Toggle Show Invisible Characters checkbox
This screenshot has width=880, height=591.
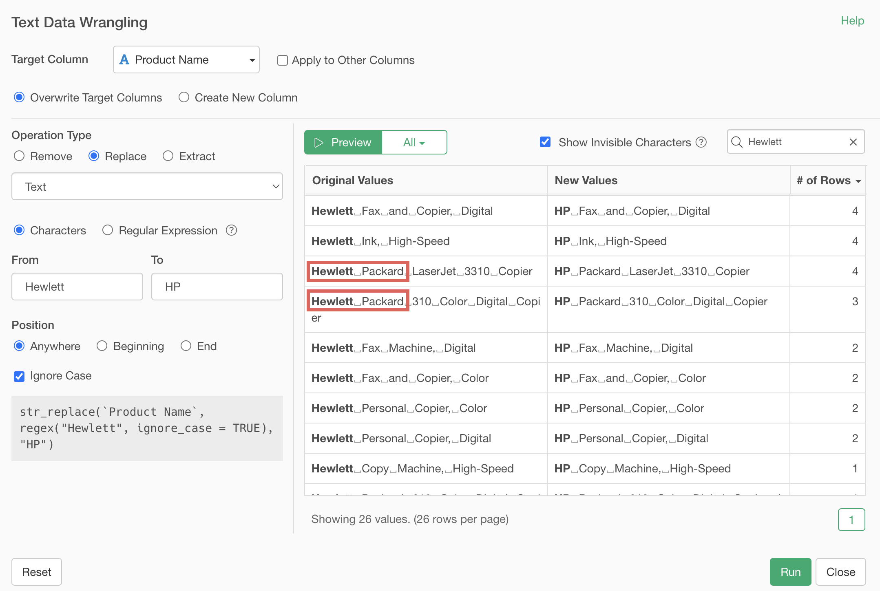545,142
